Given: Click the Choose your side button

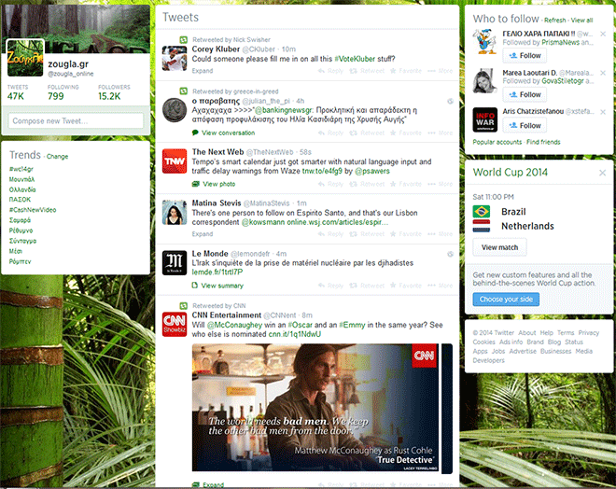Looking at the screenshot, I should coord(504,299).
